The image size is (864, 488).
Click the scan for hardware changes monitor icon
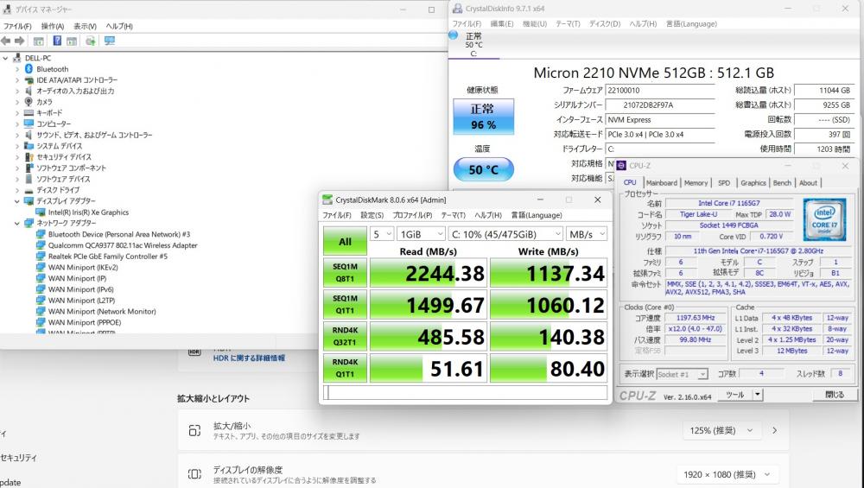[x=110, y=41]
